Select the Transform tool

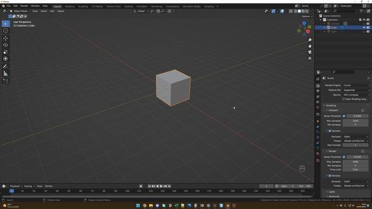(x=6, y=59)
